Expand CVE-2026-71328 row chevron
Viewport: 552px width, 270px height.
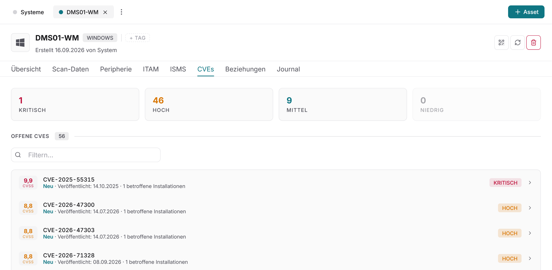click(x=530, y=258)
